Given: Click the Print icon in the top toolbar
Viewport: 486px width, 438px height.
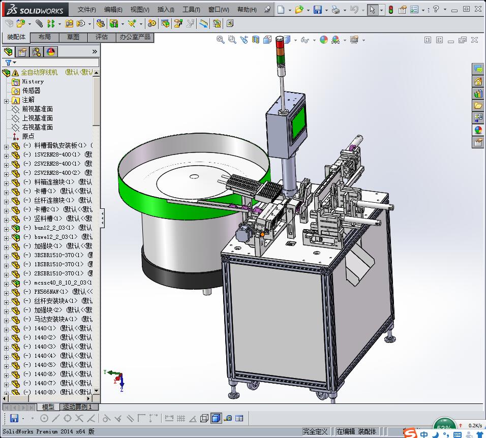Looking at the screenshot, I should coord(336,10).
